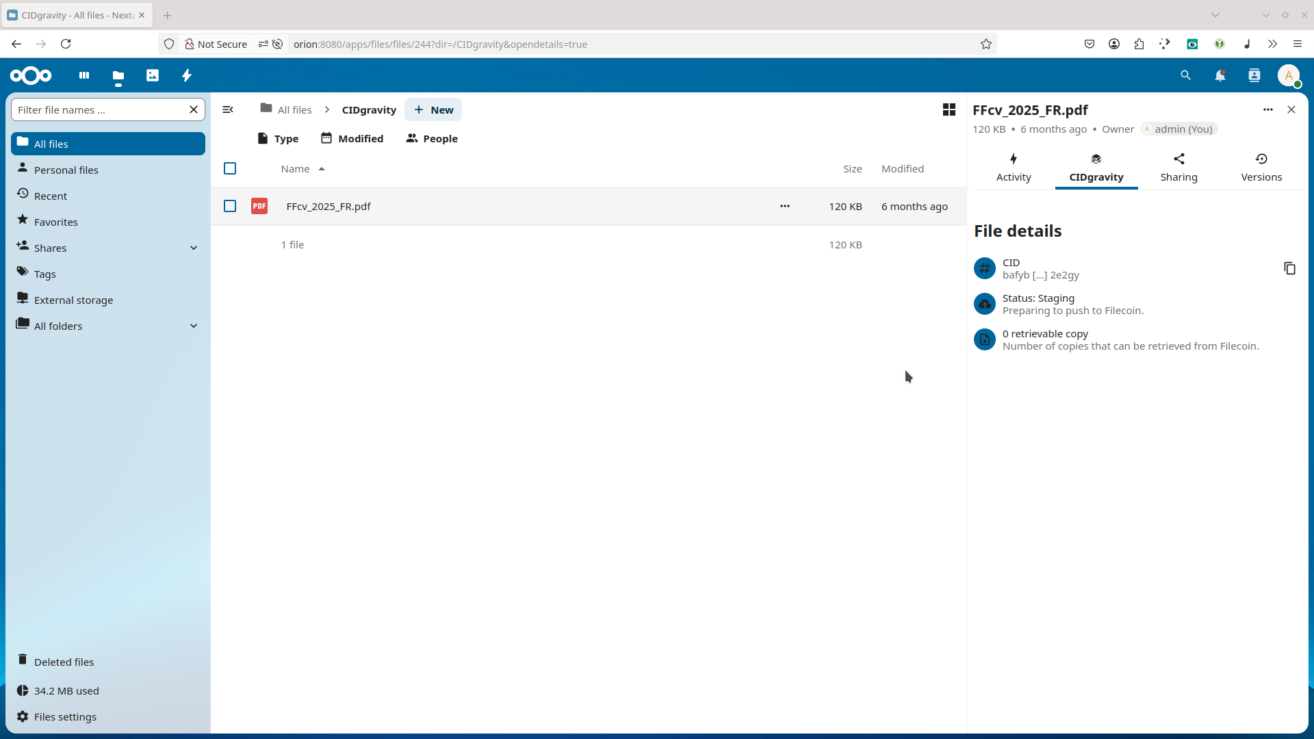Screen dimensions: 1314x739
Task: Open the Activity app lightning icon
Action: click(187, 75)
